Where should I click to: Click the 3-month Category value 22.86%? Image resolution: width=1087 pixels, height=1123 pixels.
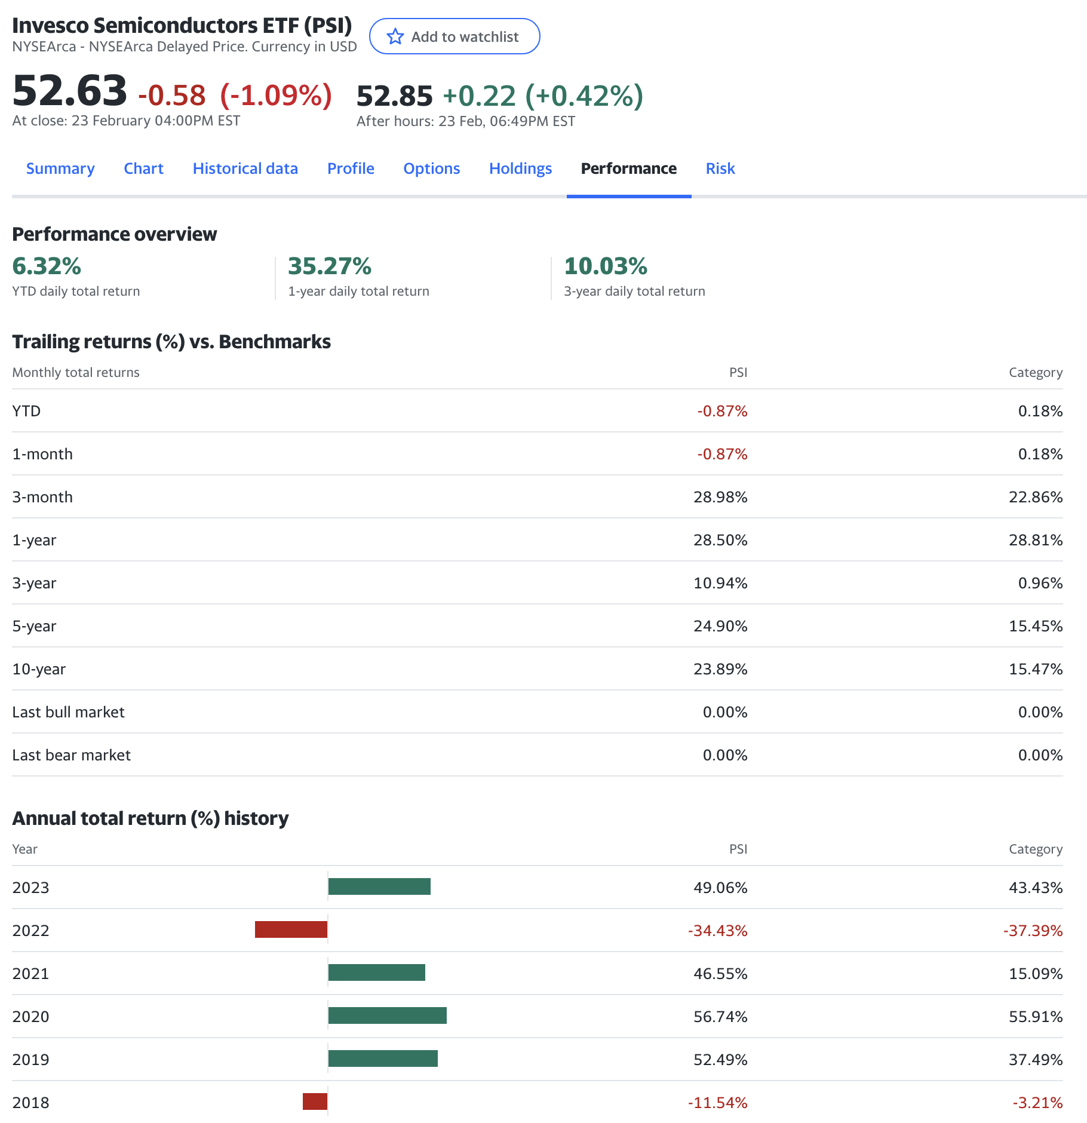pyautogui.click(x=1036, y=497)
